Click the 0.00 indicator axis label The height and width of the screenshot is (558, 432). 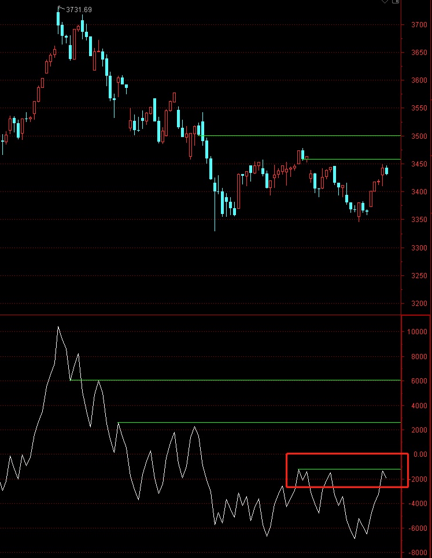pyautogui.click(x=420, y=454)
